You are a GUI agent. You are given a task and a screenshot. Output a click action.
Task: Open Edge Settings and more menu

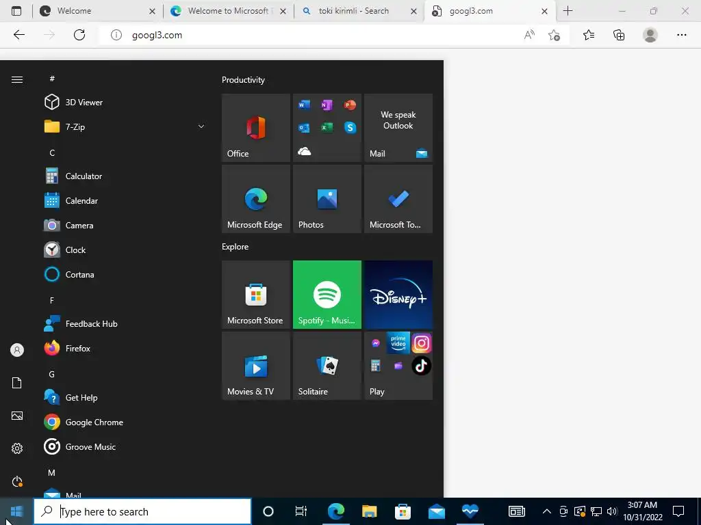(681, 35)
